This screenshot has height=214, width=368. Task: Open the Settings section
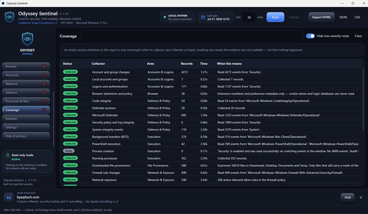(x=26, y=127)
